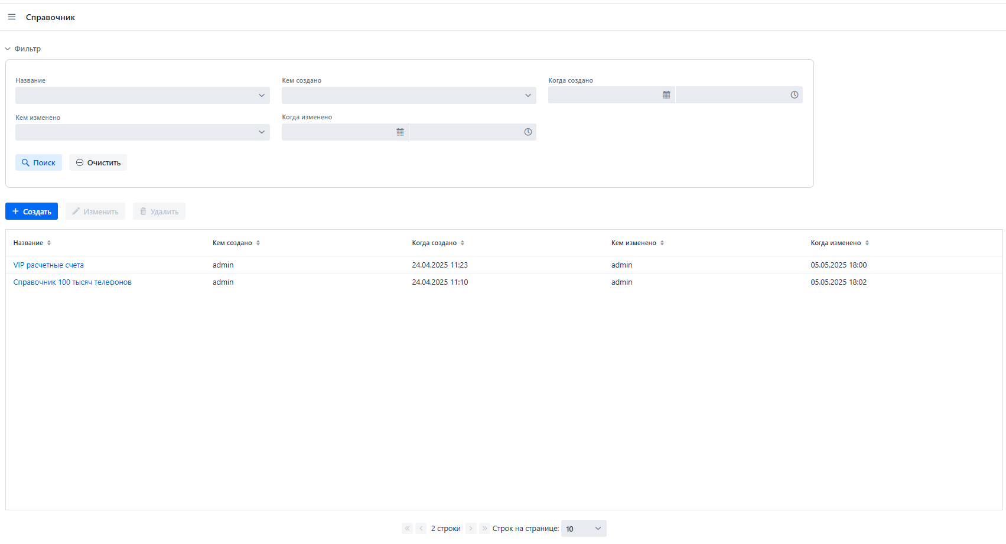Open calendar picker for Когда создано
Screen dimensions: 1006x544
tap(666, 95)
